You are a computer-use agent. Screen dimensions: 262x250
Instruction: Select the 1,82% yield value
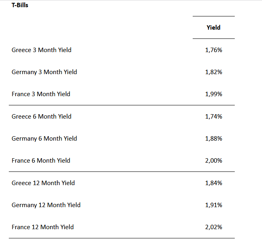click(214, 72)
